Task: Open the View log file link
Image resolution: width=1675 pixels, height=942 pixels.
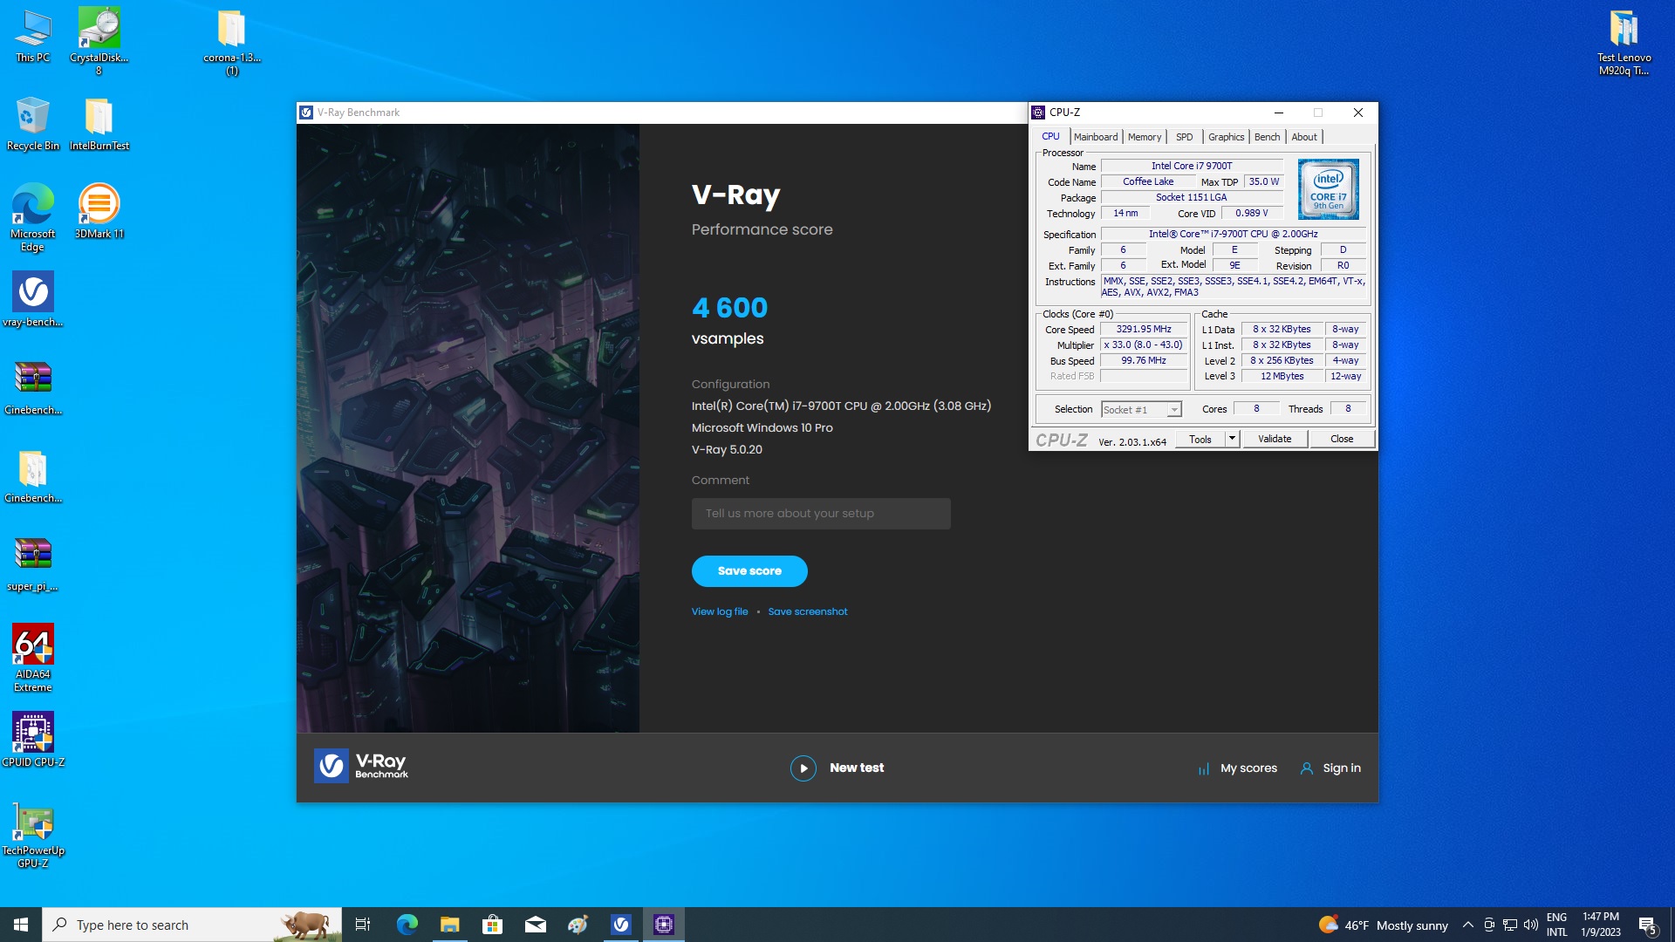Action: 720,611
